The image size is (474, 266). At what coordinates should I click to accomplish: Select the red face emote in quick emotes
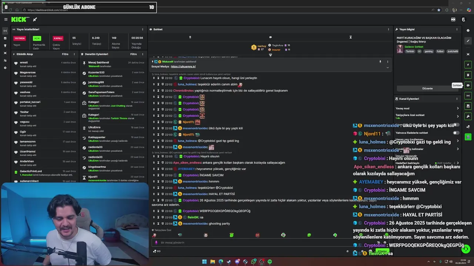[x=257, y=235]
